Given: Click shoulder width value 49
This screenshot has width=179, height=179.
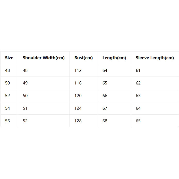Looking at the screenshot, I should tap(25, 83).
